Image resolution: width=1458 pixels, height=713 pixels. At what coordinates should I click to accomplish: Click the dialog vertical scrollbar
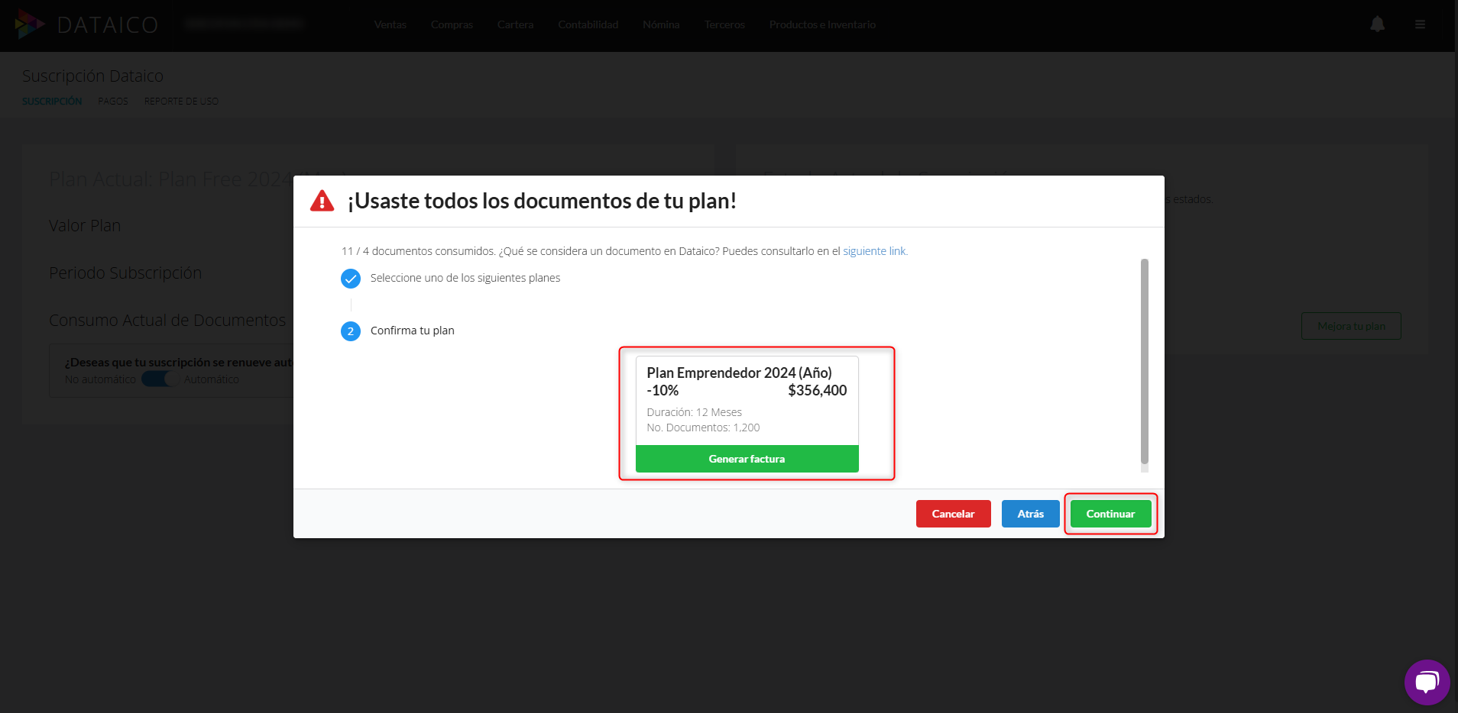tap(1145, 361)
